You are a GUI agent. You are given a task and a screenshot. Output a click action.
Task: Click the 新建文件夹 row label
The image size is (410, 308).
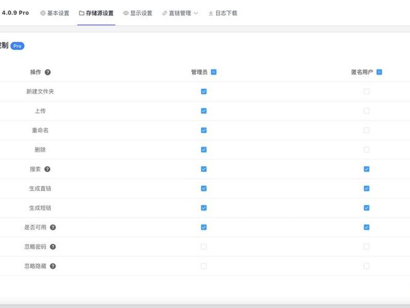tap(40, 91)
